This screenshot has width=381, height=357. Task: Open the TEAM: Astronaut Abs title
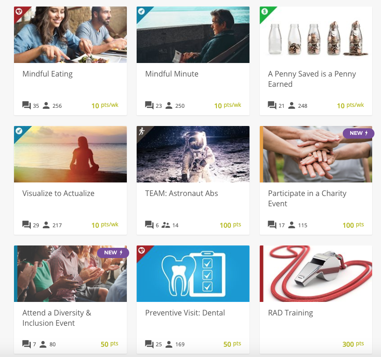(x=181, y=193)
